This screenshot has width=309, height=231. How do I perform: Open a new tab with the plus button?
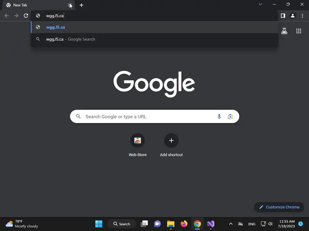pyautogui.click(x=81, y=5)
